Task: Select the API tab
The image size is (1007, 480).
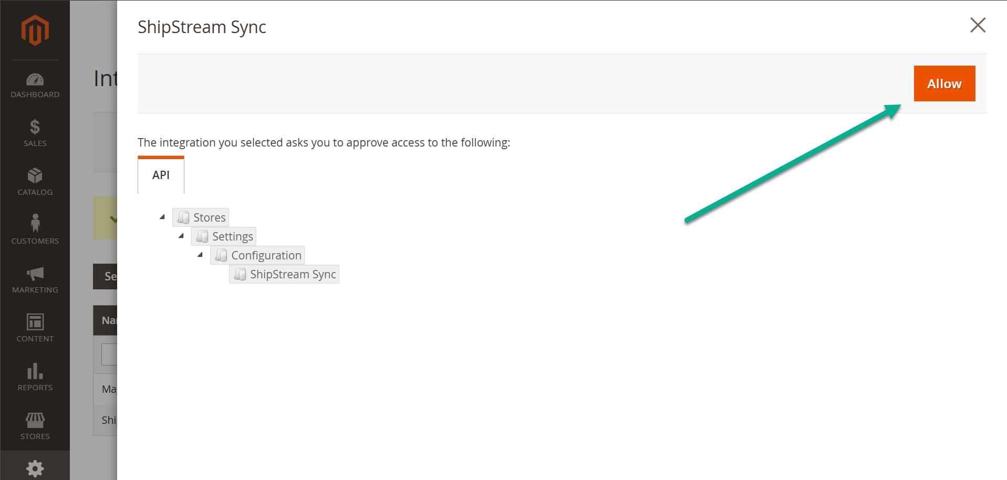Action: (161, 175)
